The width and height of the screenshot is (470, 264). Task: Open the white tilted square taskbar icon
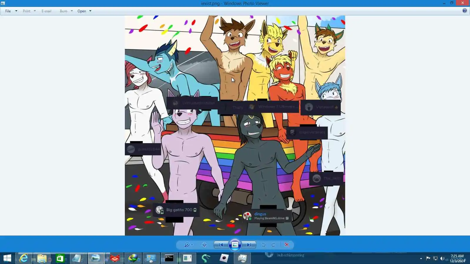click(x=224, y=258)
